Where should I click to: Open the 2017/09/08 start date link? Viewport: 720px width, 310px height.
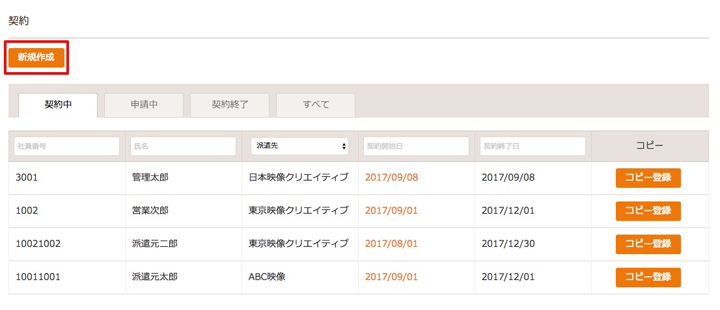[392, 177]
